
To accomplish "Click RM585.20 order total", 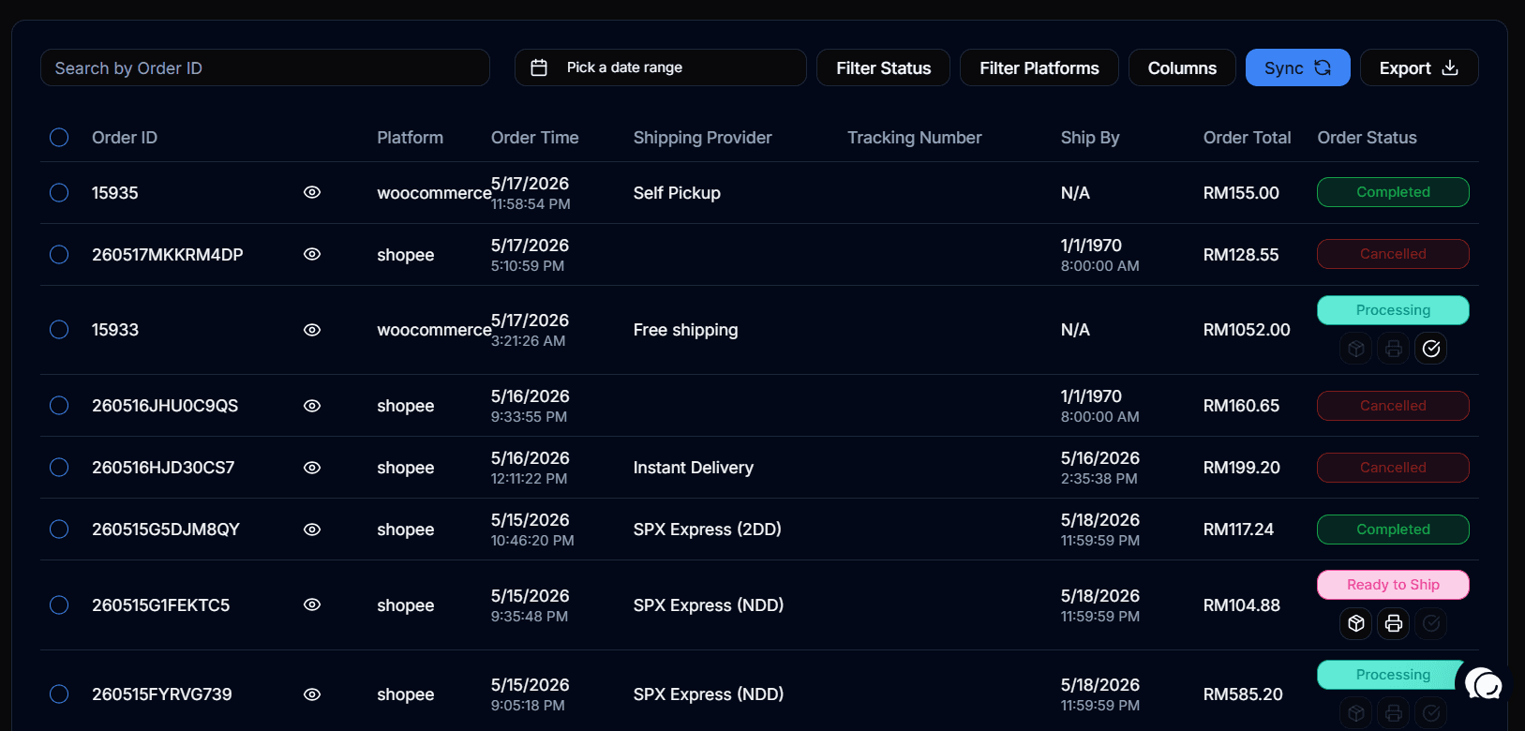I will [1243, 694].
